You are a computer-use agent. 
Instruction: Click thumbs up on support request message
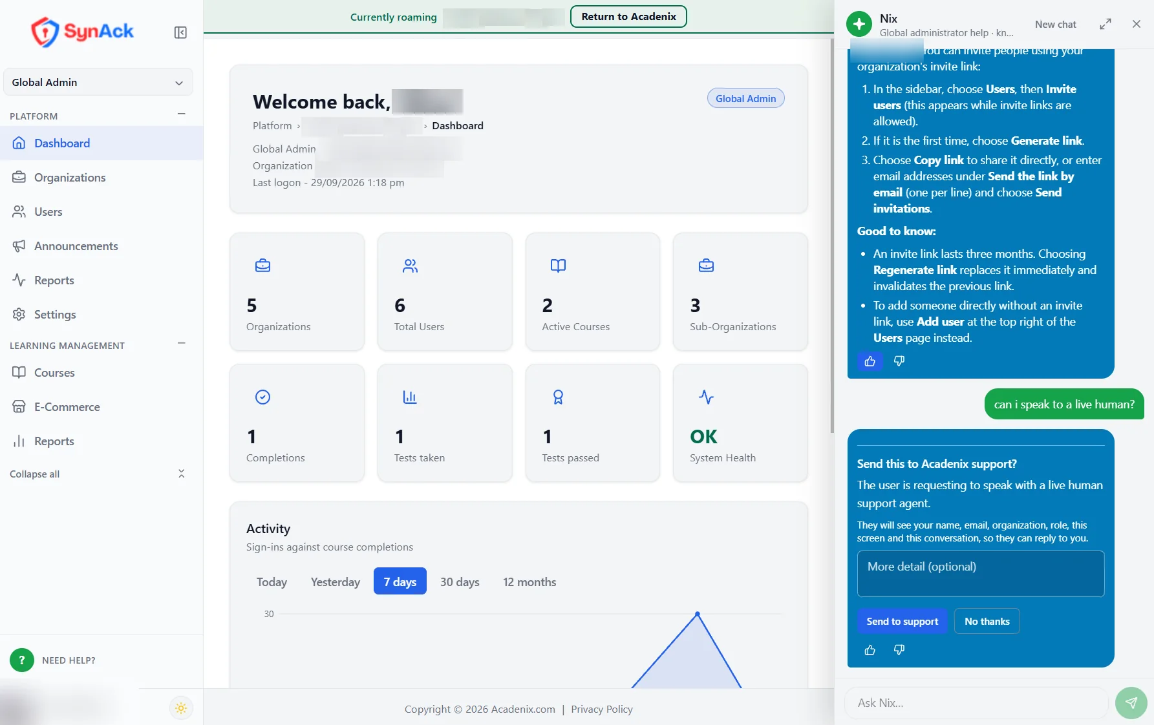[870, 650]
